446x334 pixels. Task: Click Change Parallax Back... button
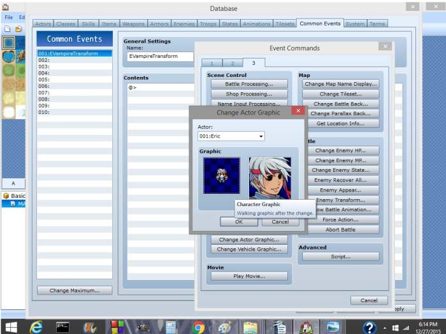coord(340,114)
